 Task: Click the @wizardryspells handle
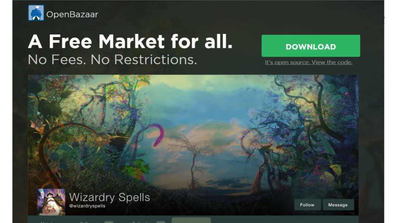(87, 206)
